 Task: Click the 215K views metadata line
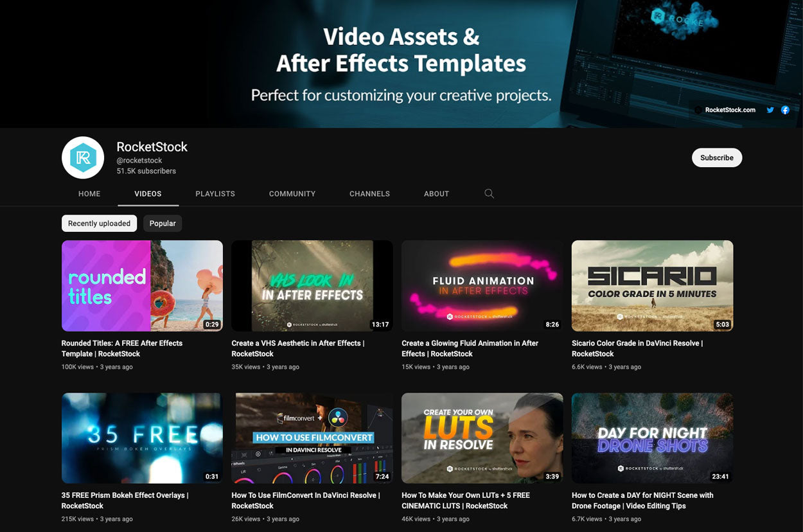point(97,519)
